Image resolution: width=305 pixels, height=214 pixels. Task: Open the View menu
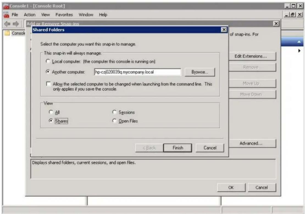[x=46, y=15]
